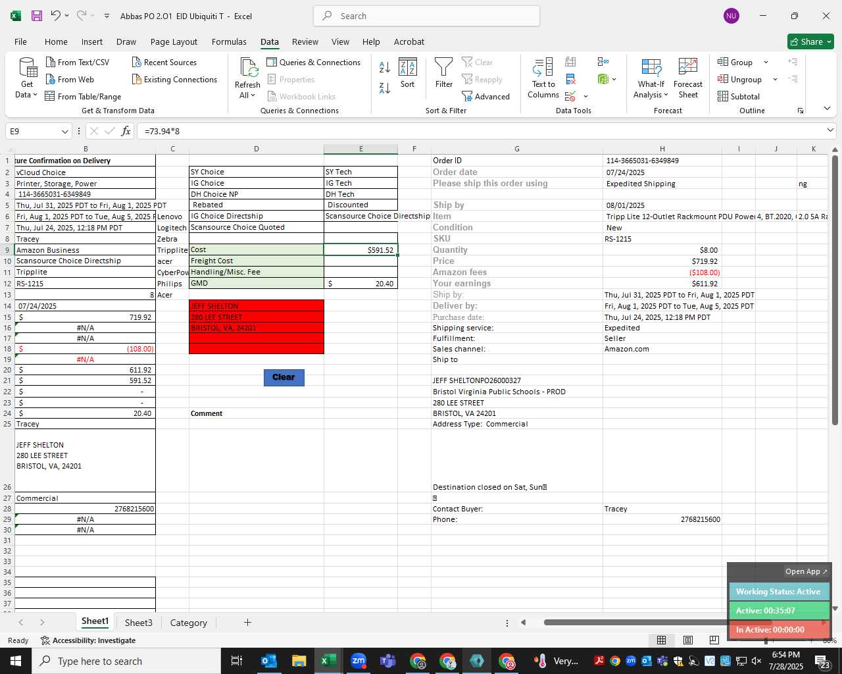Switch to the Insert tab
The width and height of the screenshot is (842, 674).
coord(92,41)
